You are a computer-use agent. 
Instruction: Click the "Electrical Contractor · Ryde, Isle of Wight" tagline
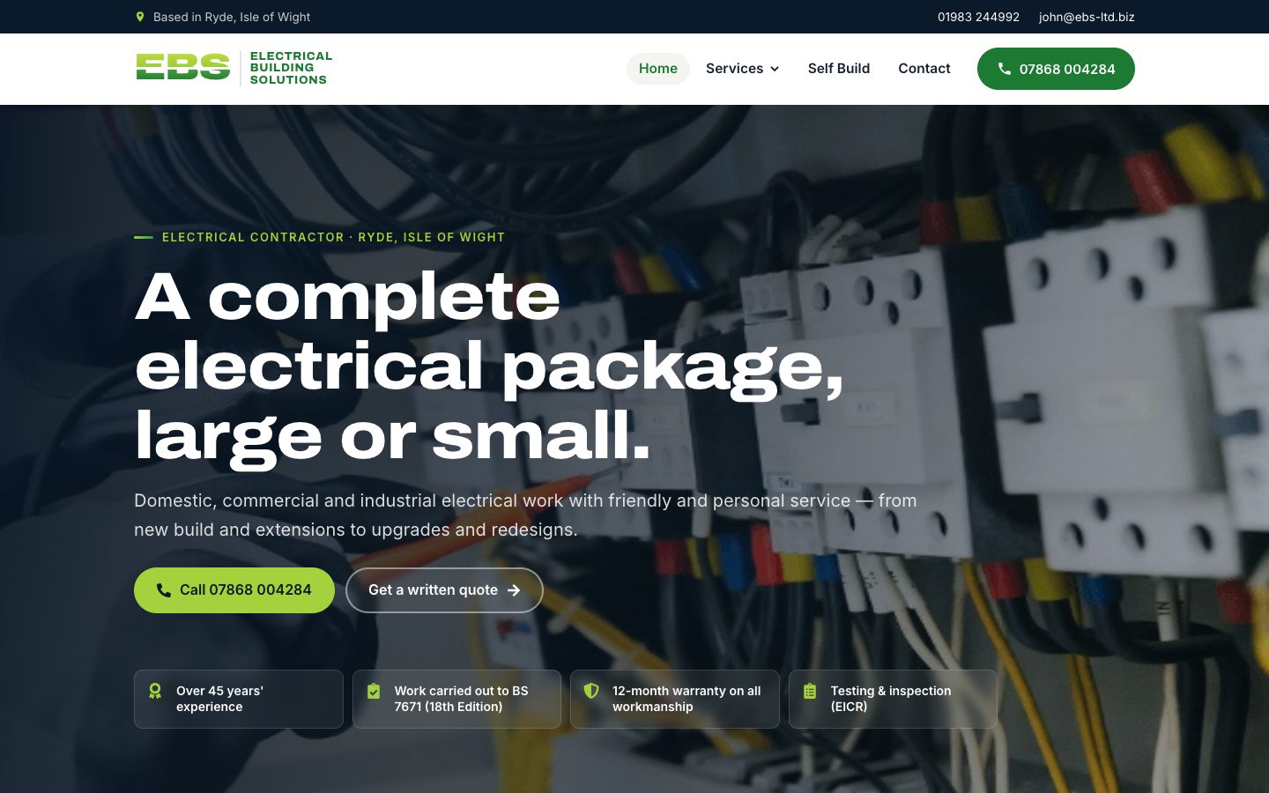[x=333, y=237]
